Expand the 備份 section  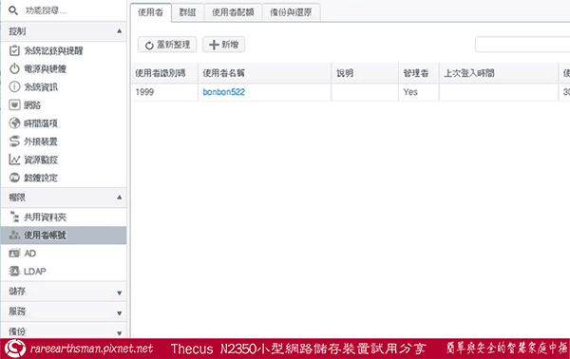(x=64, y=331)
